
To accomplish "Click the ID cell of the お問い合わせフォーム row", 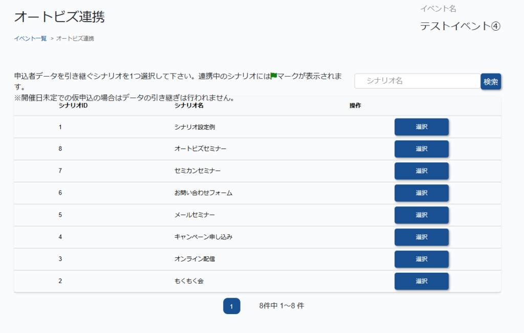I will pos(60,193).
